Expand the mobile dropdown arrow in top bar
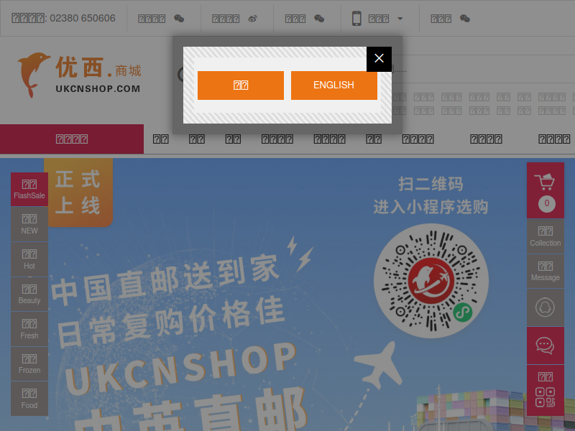This screenshot has width=575, height=431. point(400,19)
